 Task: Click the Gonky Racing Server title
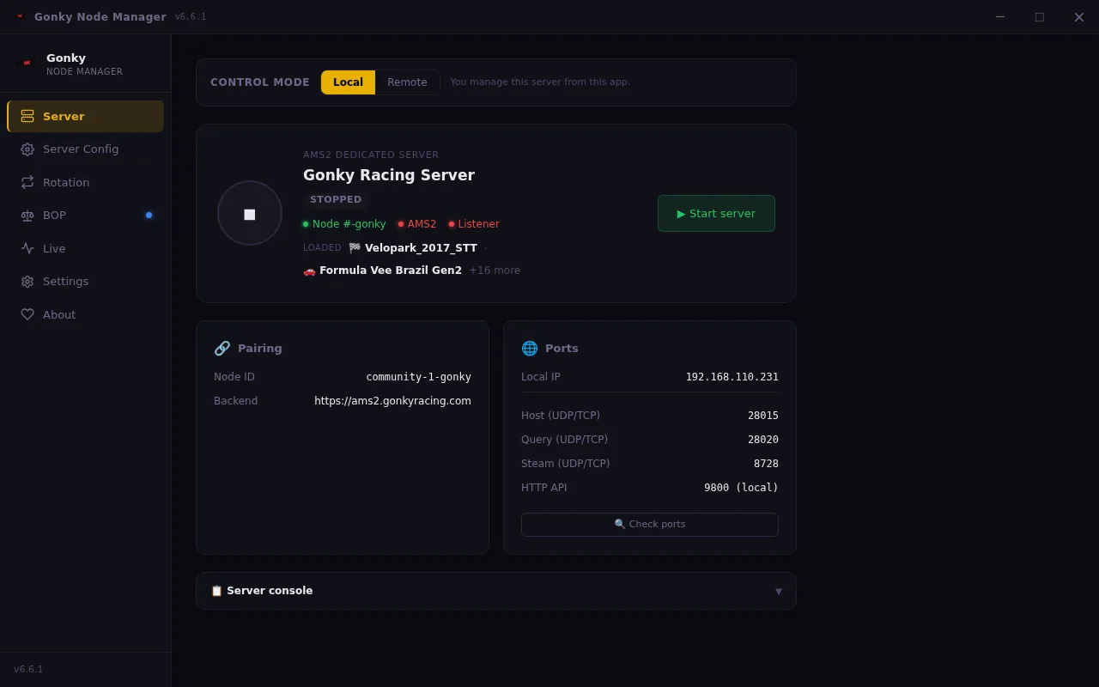click(x=389, y=175)
